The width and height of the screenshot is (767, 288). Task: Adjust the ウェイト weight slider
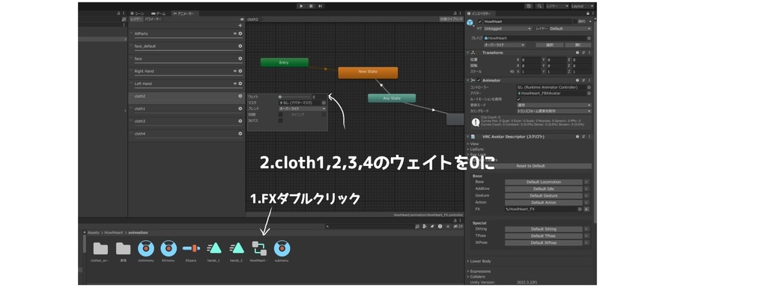[294, 97]
